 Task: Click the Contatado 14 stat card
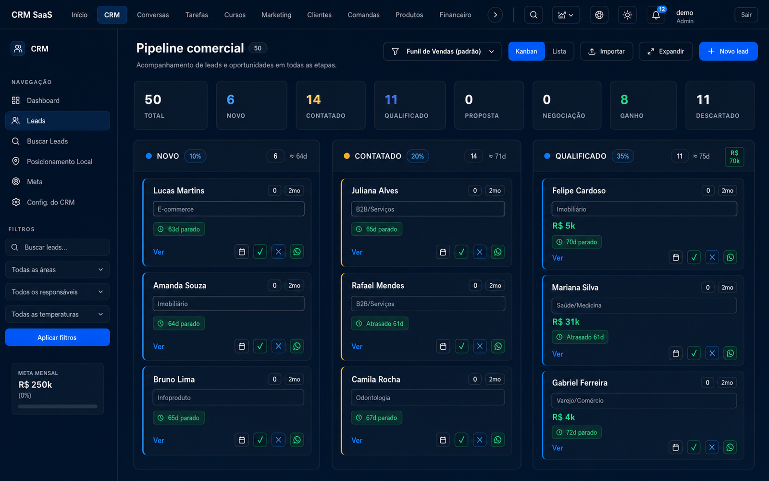[331, 105]
